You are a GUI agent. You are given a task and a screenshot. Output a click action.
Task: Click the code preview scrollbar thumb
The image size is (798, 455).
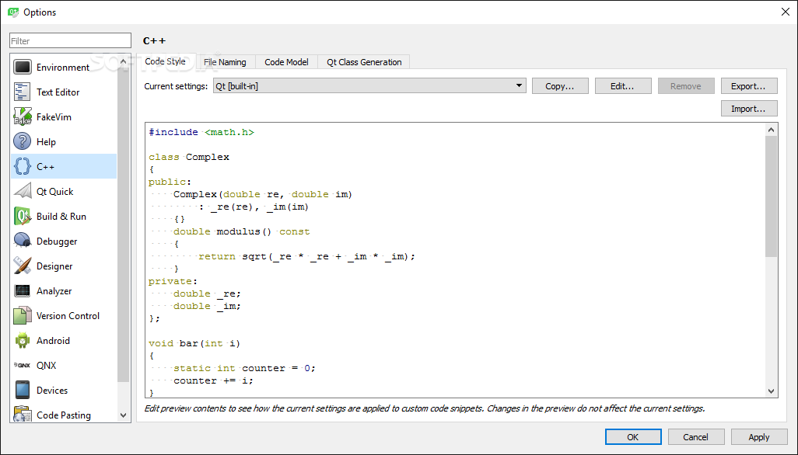pos(771,196)
